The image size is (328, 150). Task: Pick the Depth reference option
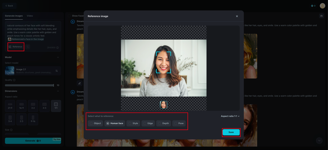click(163, 123)
